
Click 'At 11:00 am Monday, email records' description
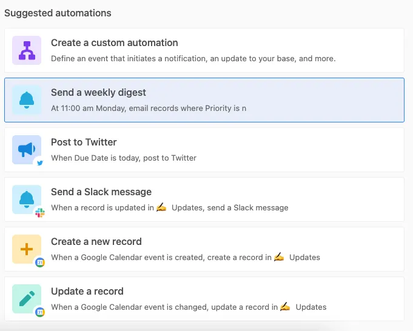point(149,109)
